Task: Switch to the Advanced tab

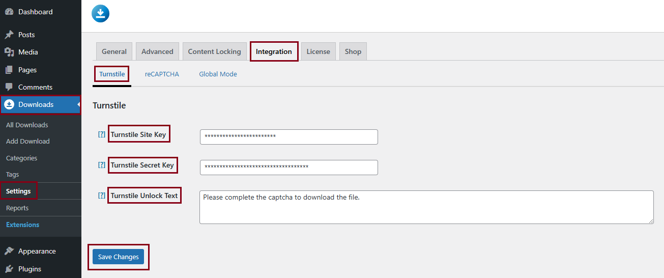Action: (x=157, y=51)
